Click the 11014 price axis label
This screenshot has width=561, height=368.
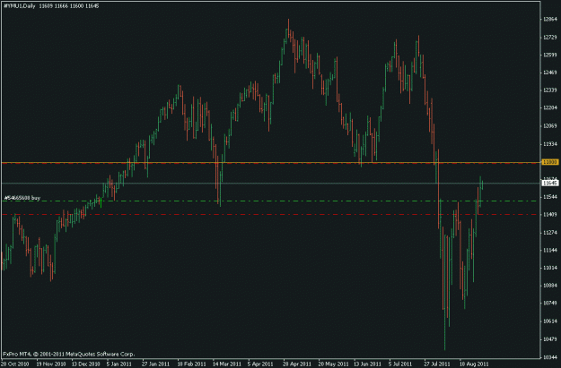click(x=550, y=268)
